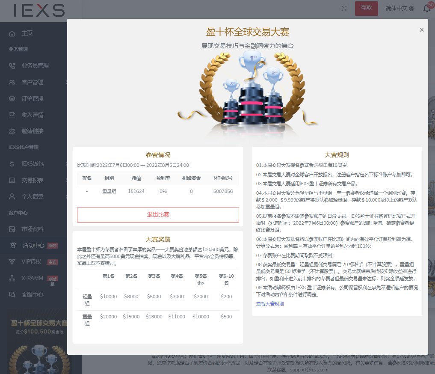Click the link icon for 邀请链接
The width and height of the screenshot is (435, 374).
click(12, 131)
